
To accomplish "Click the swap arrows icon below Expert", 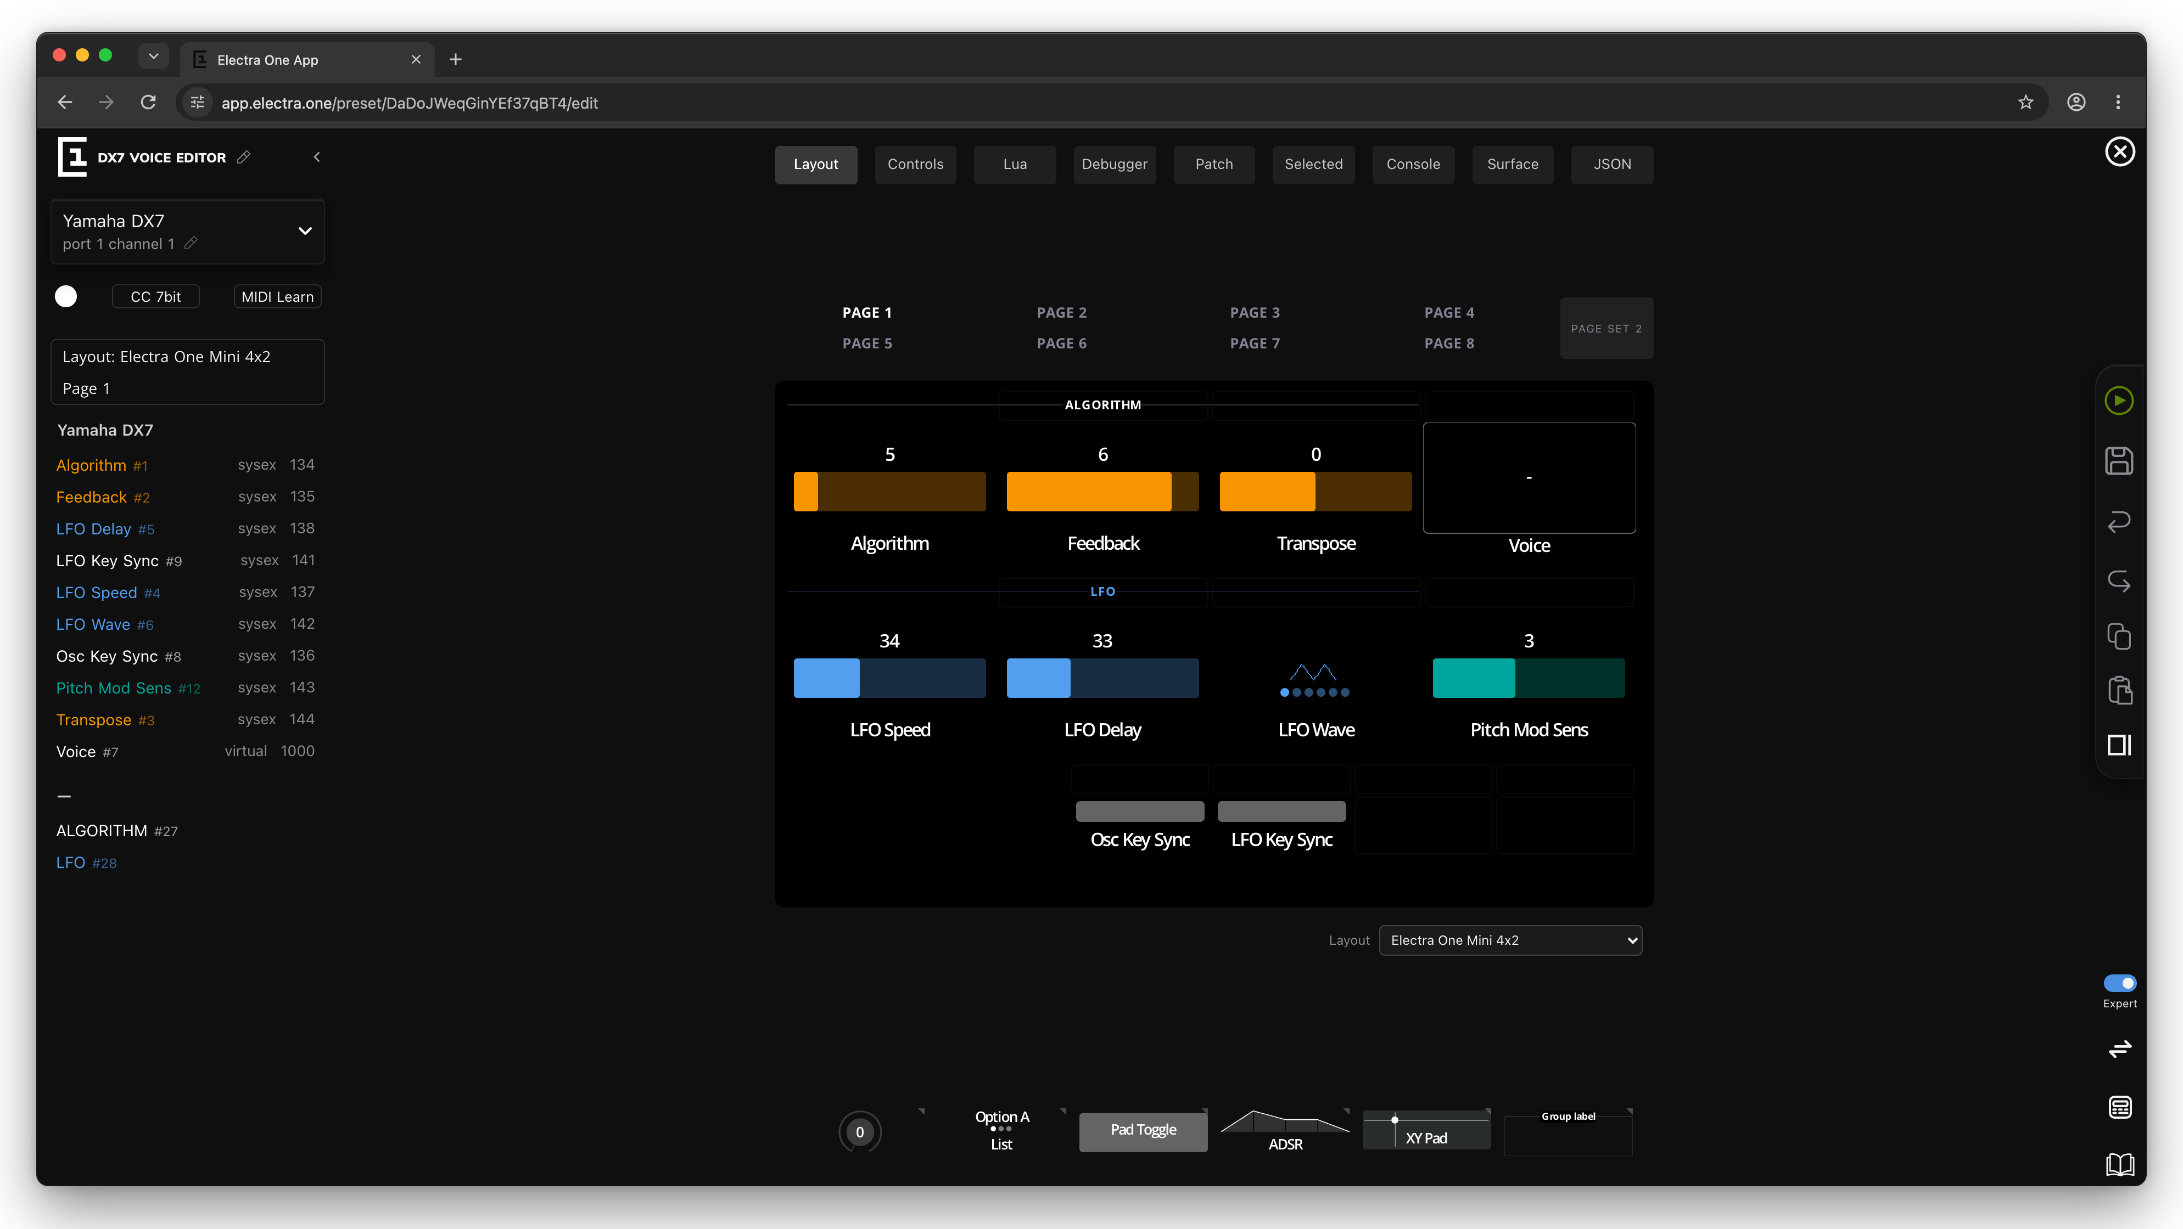I will [2119, 1050].
